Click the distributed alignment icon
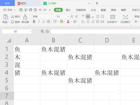Screen dimensions: 140x105 click(102, 22)
